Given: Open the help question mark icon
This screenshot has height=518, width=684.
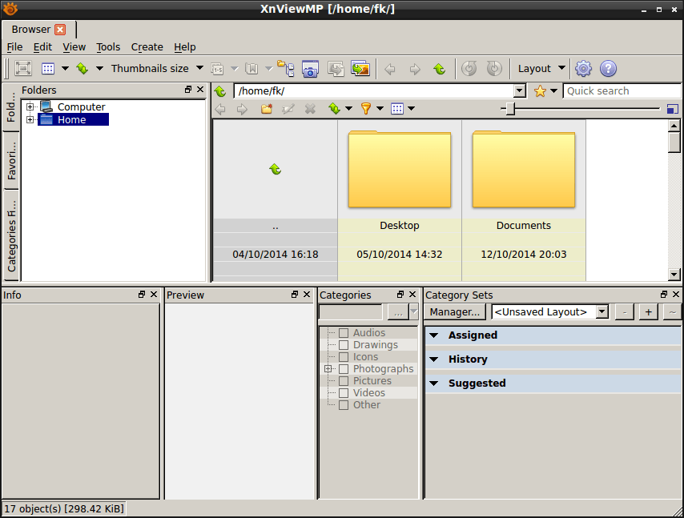Looking at the screenshot, I should (x=608, y=69).
